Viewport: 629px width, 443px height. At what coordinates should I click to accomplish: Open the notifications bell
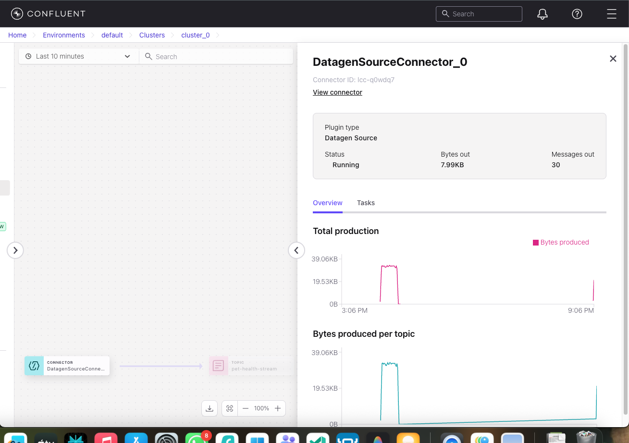(x=543, y=14)
